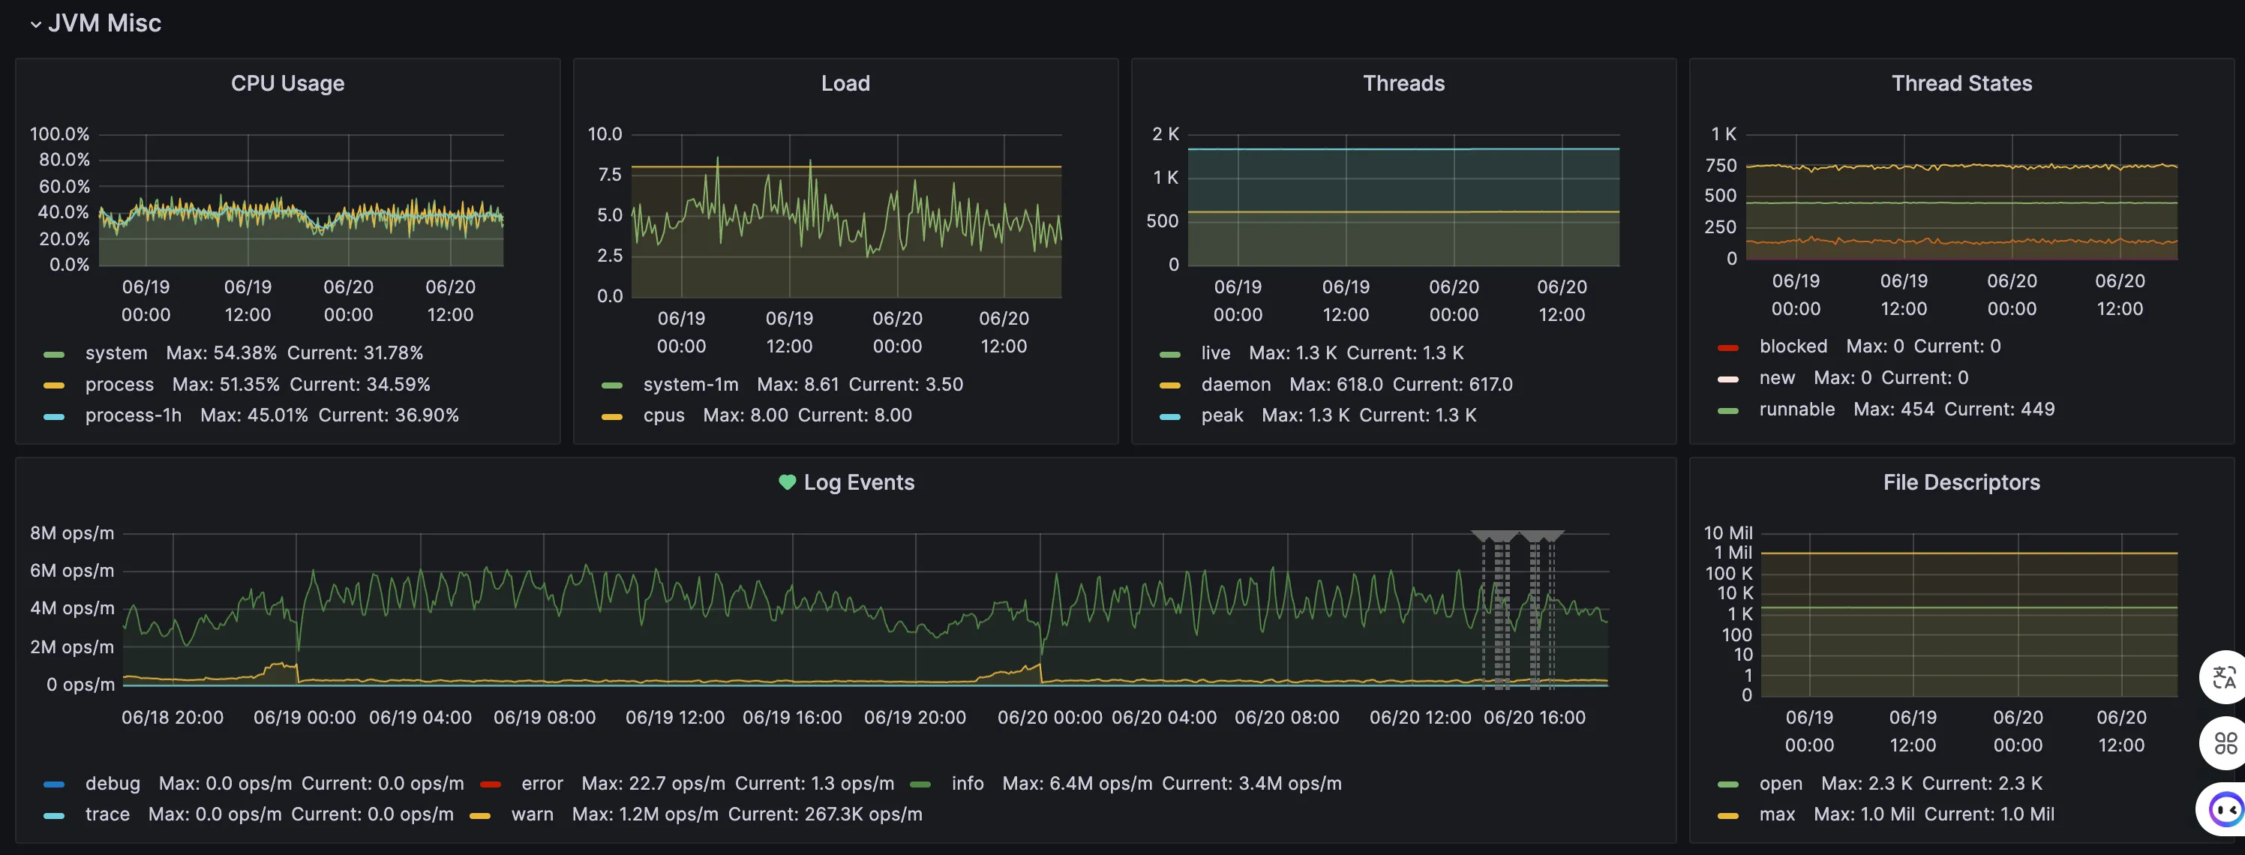
Task: Click 'Max: 6.4M ops/m' for info
Action: tap(1077, 784)
